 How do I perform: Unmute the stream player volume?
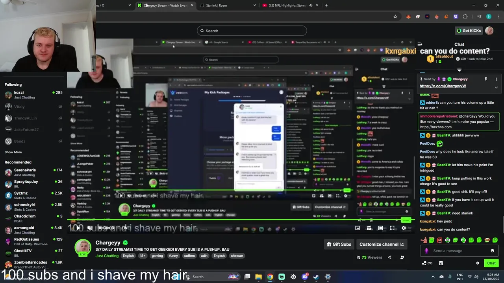click(x=90, y=228)
